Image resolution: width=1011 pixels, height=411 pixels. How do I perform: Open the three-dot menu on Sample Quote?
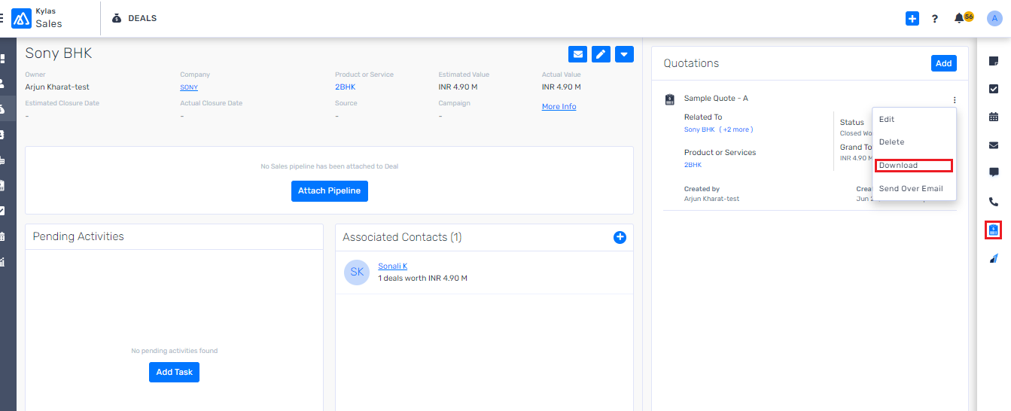coord(954,99)
